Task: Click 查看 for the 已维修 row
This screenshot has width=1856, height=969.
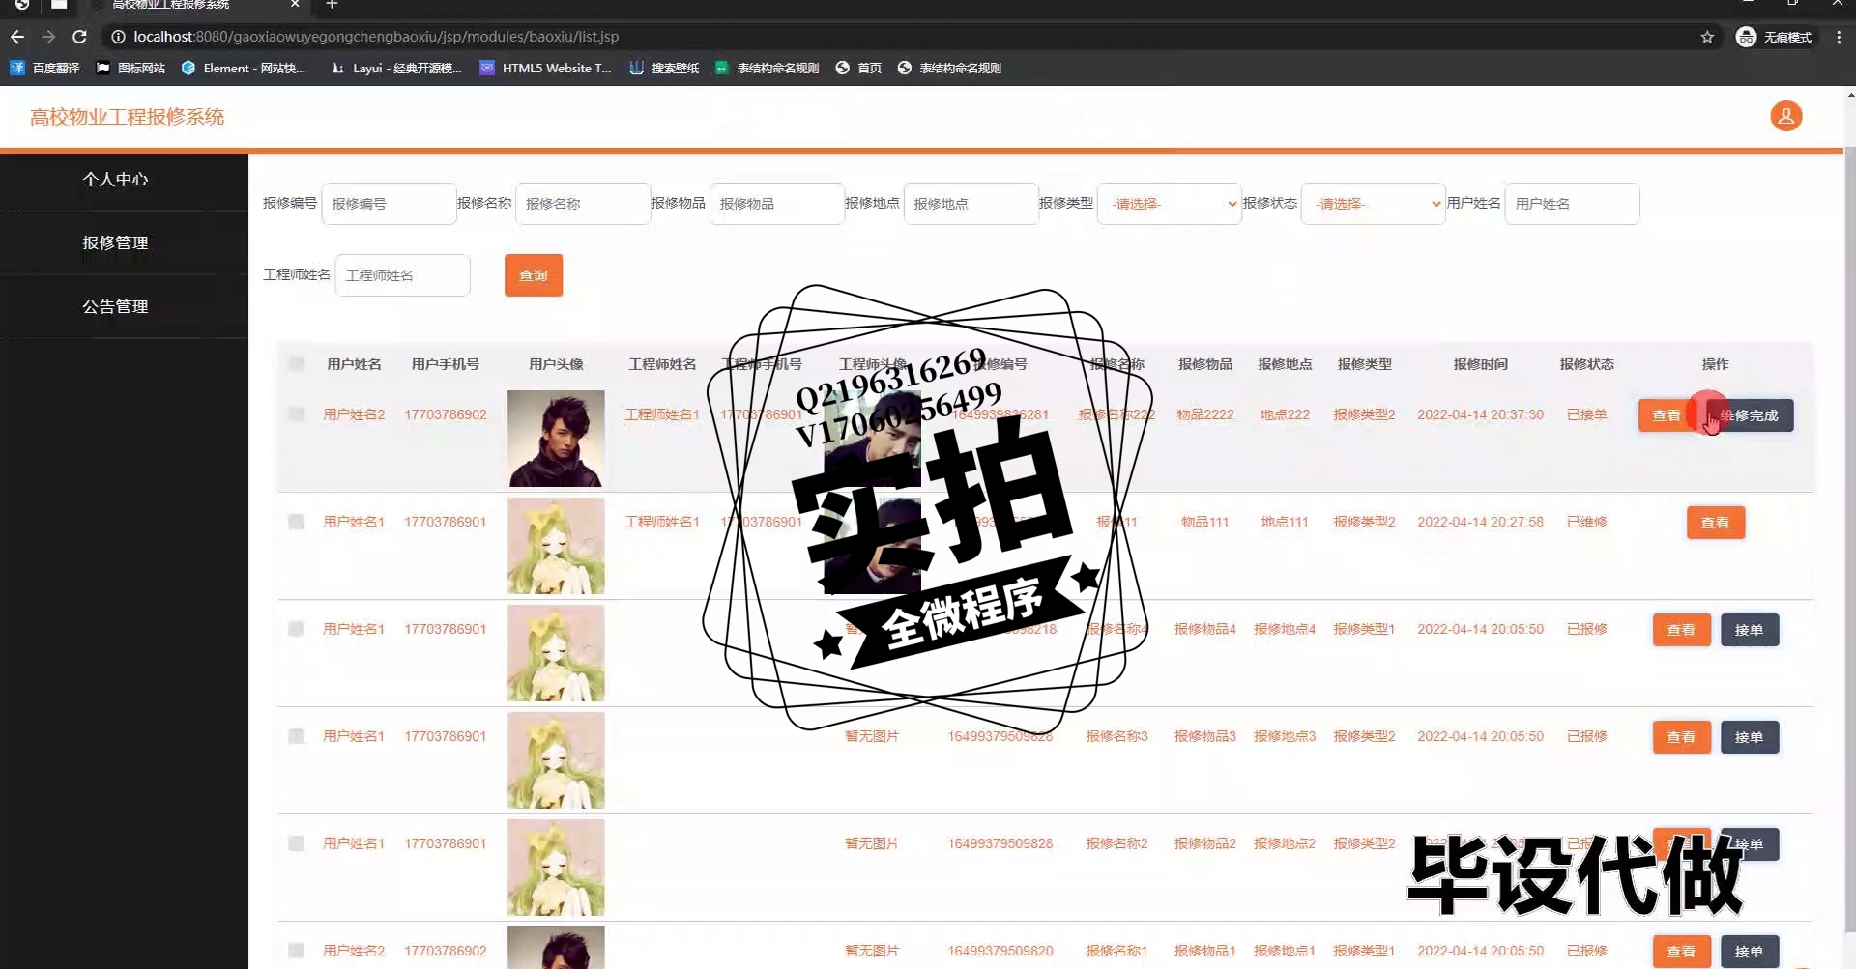Action: pos(1716,523)
